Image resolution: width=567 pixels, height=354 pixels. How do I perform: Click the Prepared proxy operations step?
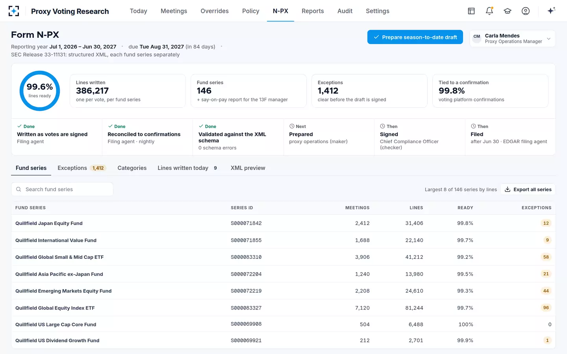[x=329, y=137]
